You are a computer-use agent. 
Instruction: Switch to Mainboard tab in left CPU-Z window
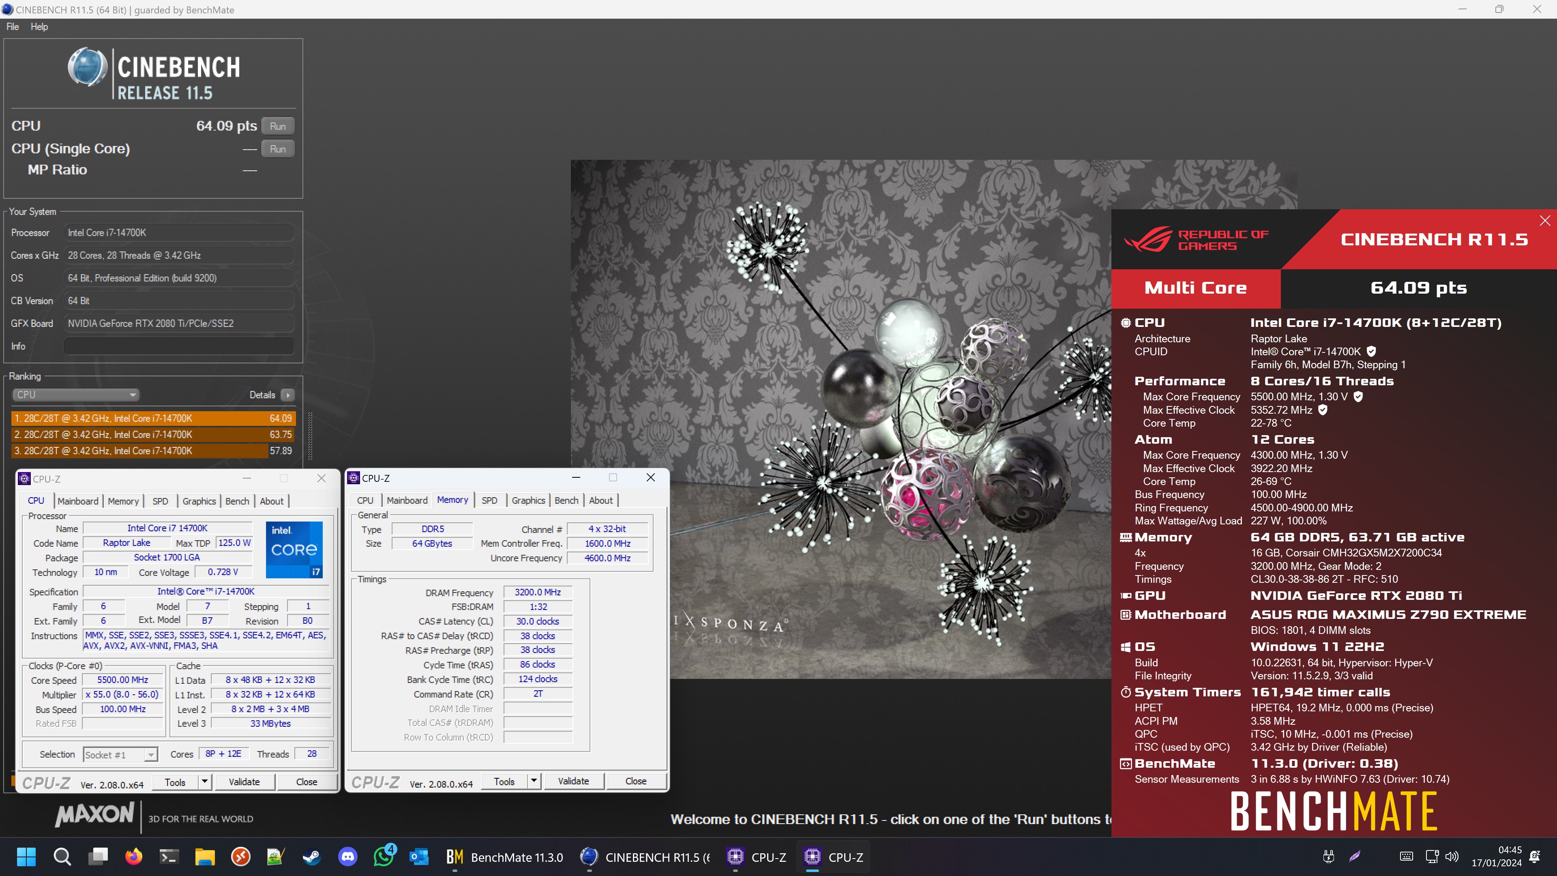77,501
